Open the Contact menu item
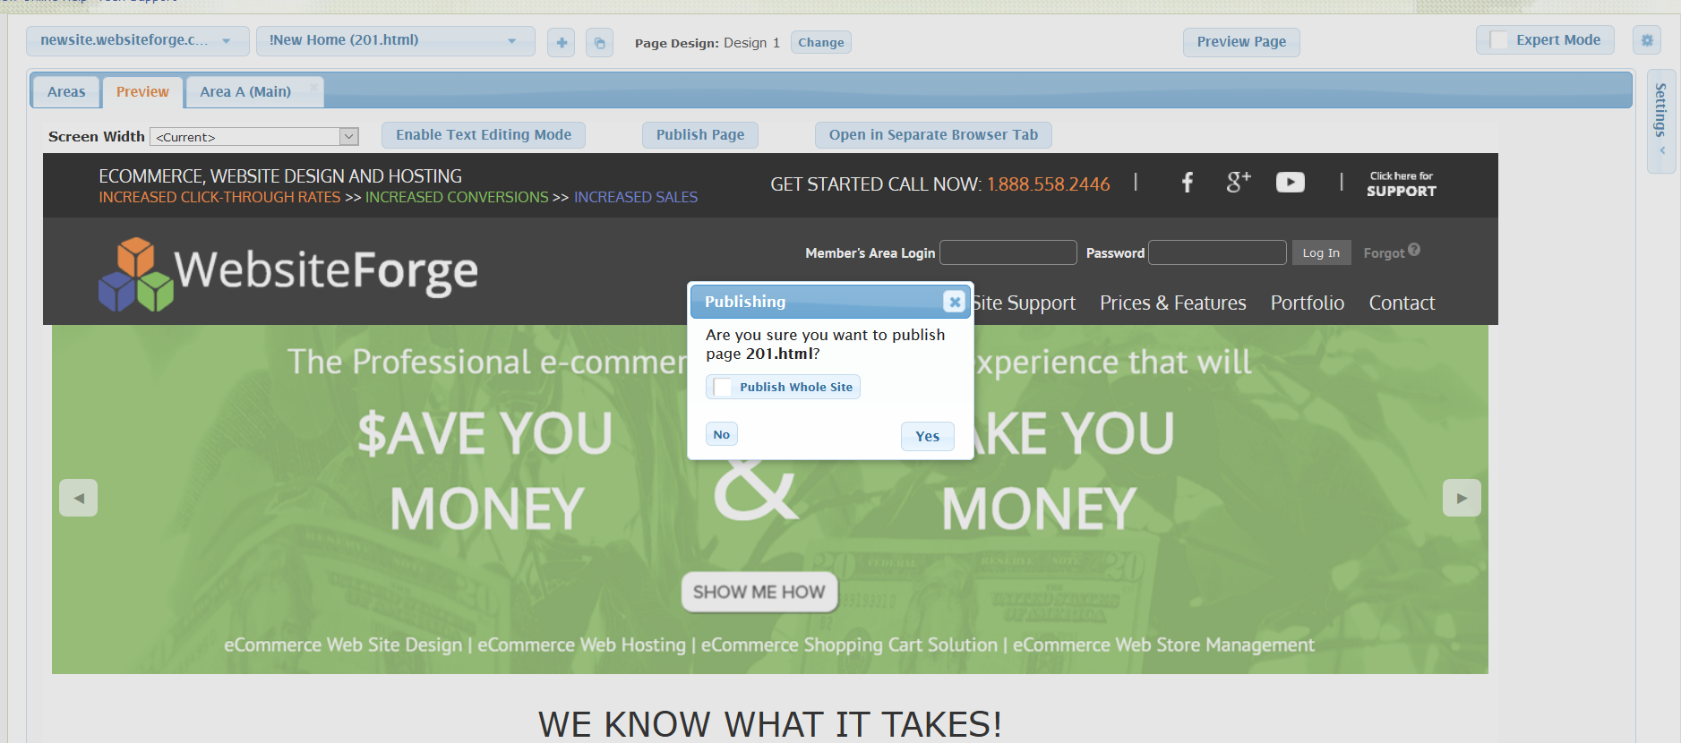This screenshot has width=1681, height=743. [x=1402, y=303]
